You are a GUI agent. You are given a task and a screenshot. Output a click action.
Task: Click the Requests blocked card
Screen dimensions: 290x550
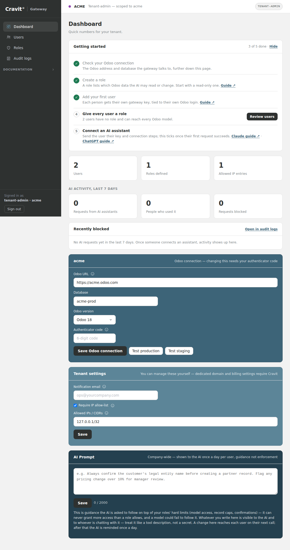[x=248, y=206]
